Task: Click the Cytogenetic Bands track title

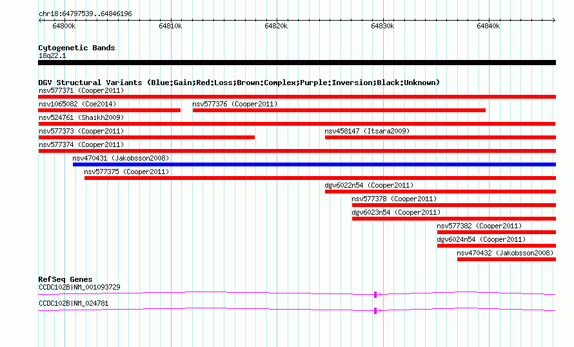Action: [x=77, y=48]
